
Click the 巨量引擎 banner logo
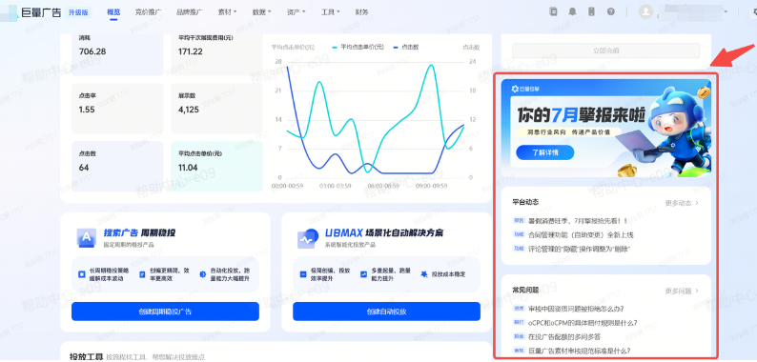pyautogui.click(x=526, y=89)
